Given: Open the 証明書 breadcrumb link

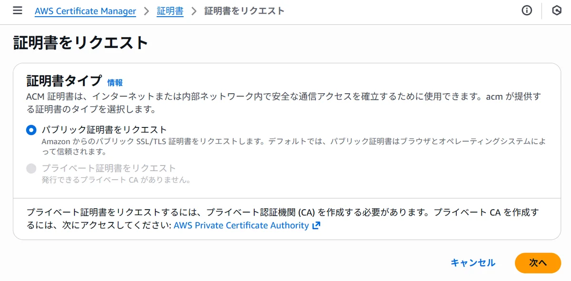Looking at the screenshot, I should coord(170,11).
